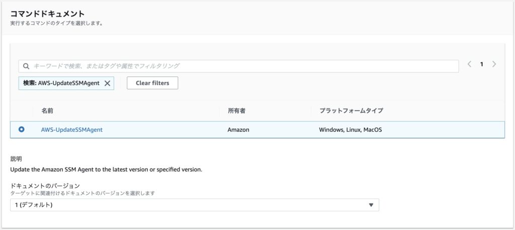Click the ドキュメントのバージョン label
The height and width of the screenshot is (230, 515).
[x=45, y=186]
